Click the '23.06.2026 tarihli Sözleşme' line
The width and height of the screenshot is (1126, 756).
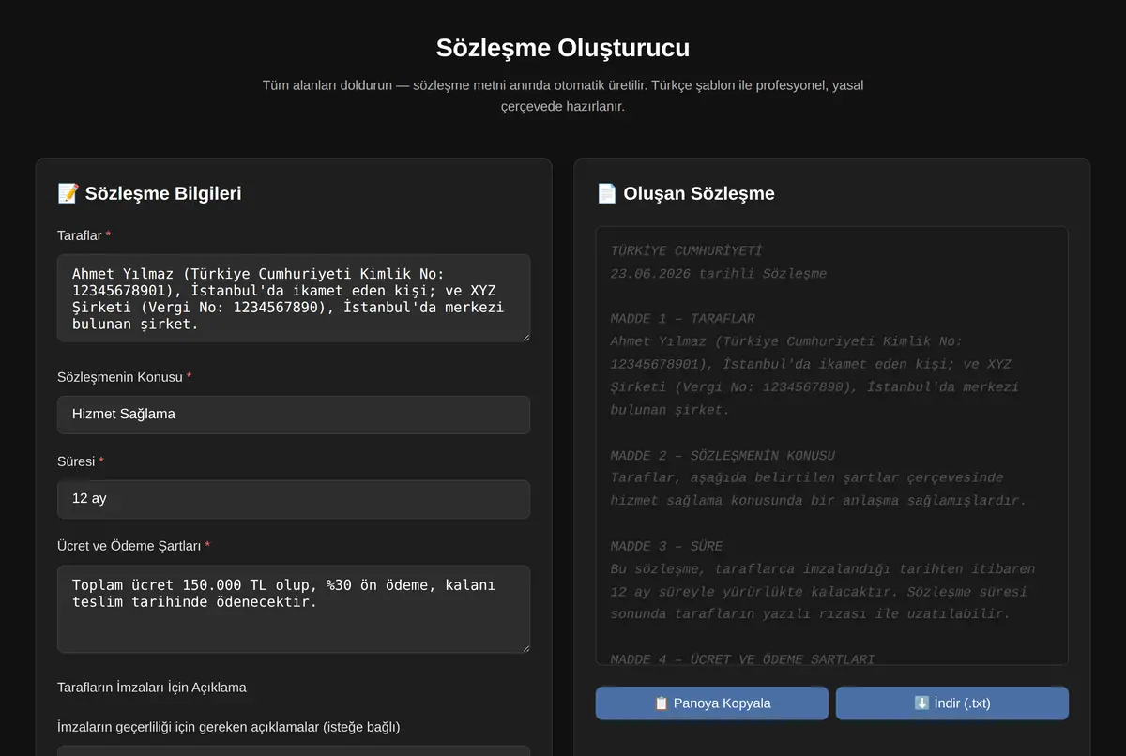[x=719, y=274]
